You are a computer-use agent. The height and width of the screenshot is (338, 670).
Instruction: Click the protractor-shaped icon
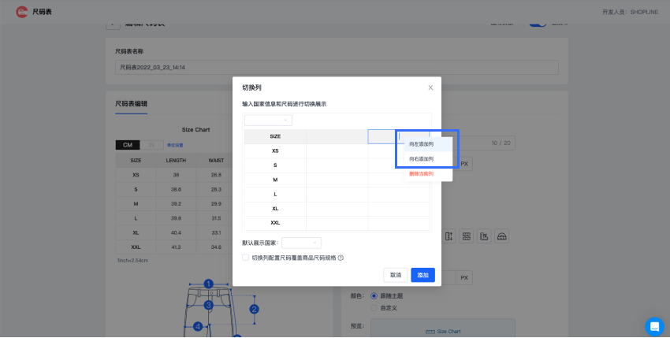tap(503, 236)
